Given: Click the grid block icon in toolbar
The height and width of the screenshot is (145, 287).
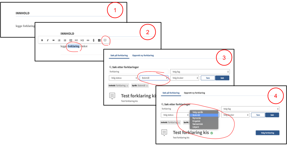Looking at the screenshot, I should [x=99, y=40].
